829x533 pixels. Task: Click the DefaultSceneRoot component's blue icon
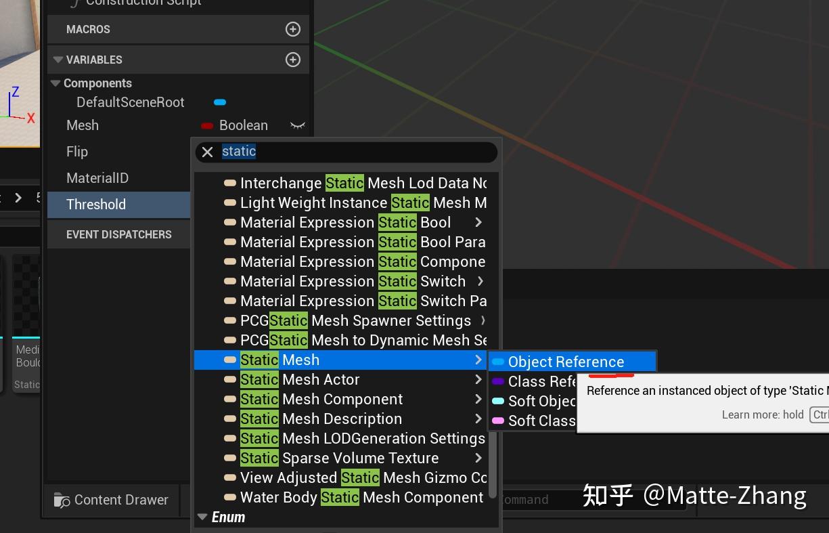click(219, 102)
